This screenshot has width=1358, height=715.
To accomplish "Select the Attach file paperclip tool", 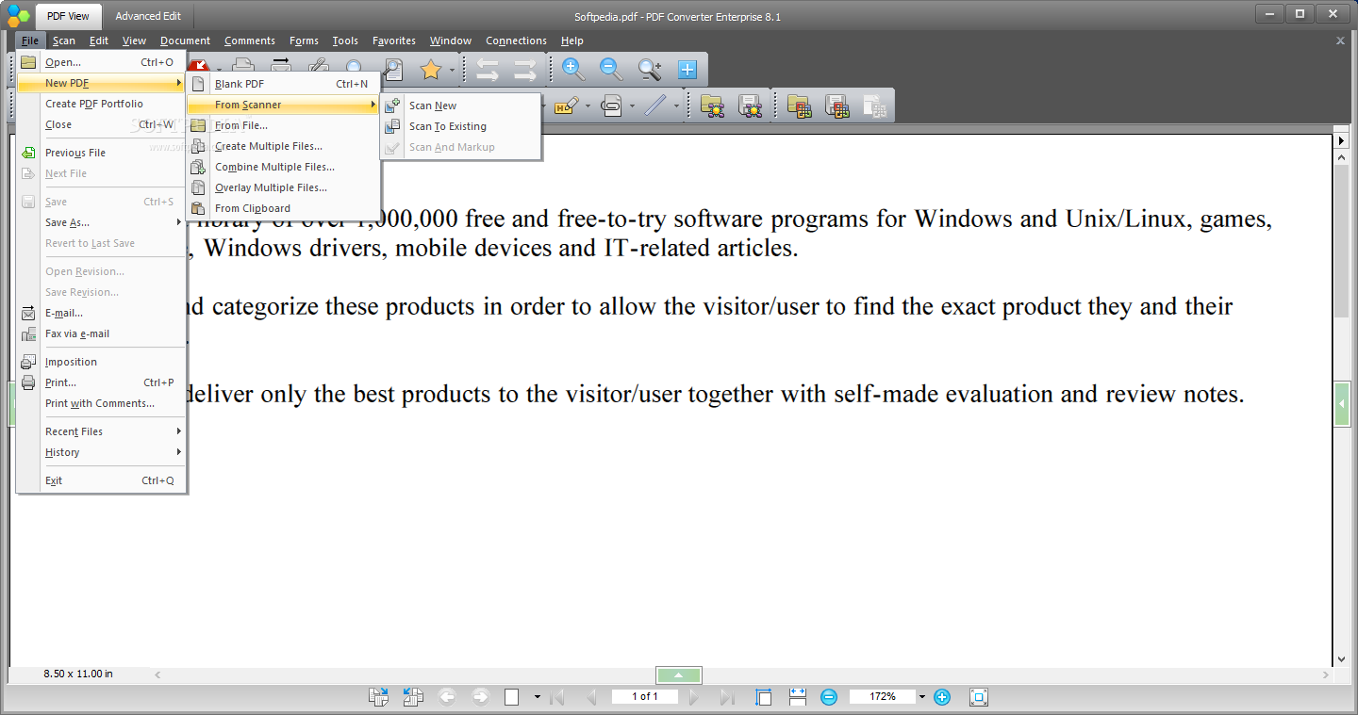I will (x=611, y=106).
